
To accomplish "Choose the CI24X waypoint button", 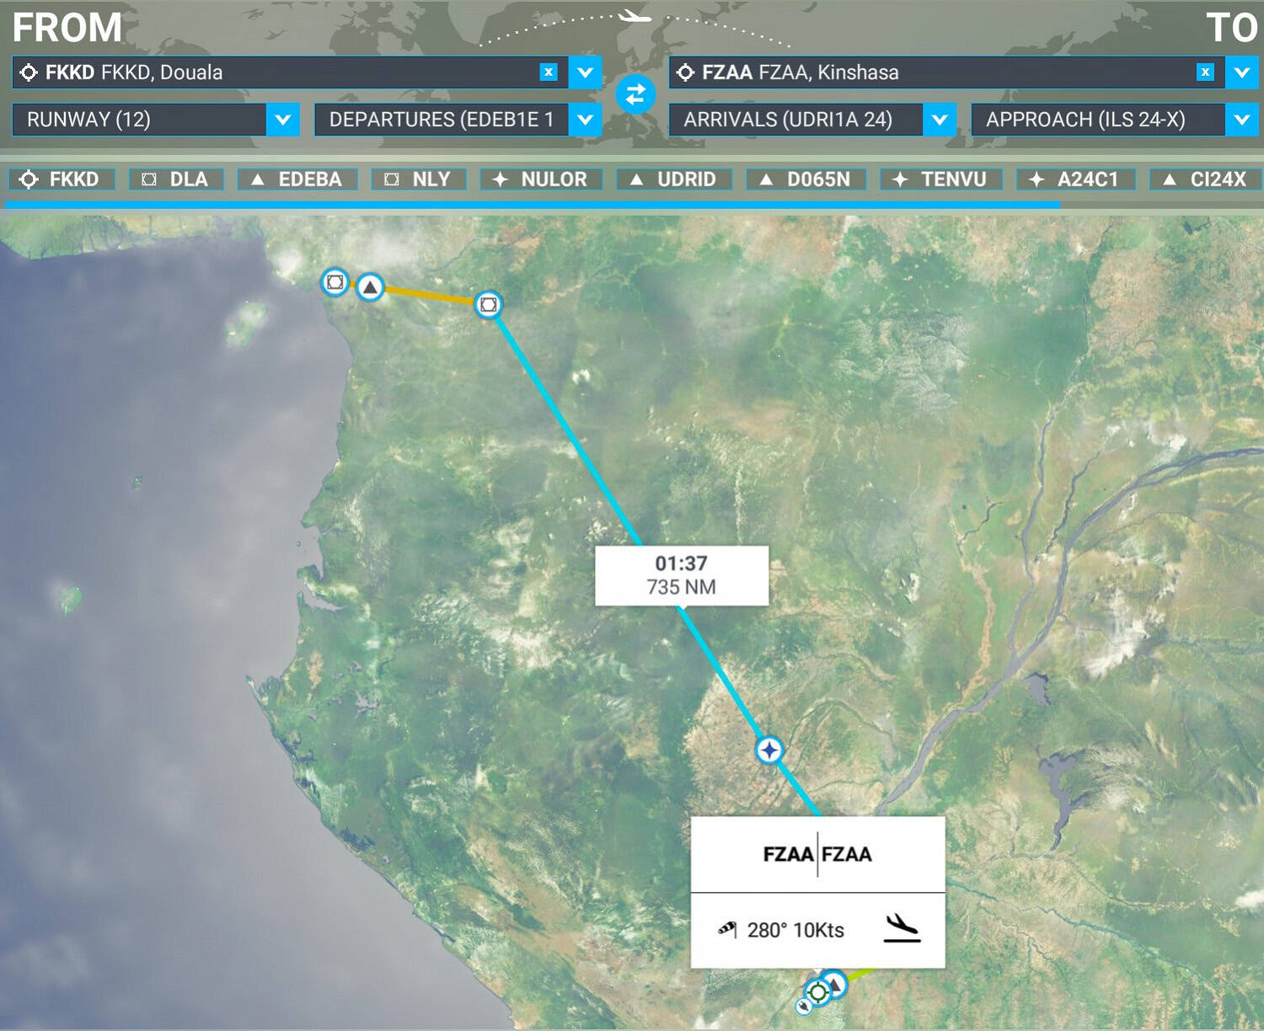I will pos(1205,179).
